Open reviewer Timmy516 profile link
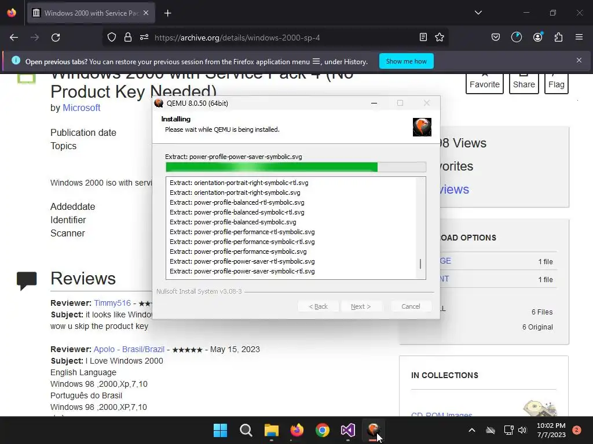Screen dimensions: 593x444 pyautogui.click(x=112, y=303)
